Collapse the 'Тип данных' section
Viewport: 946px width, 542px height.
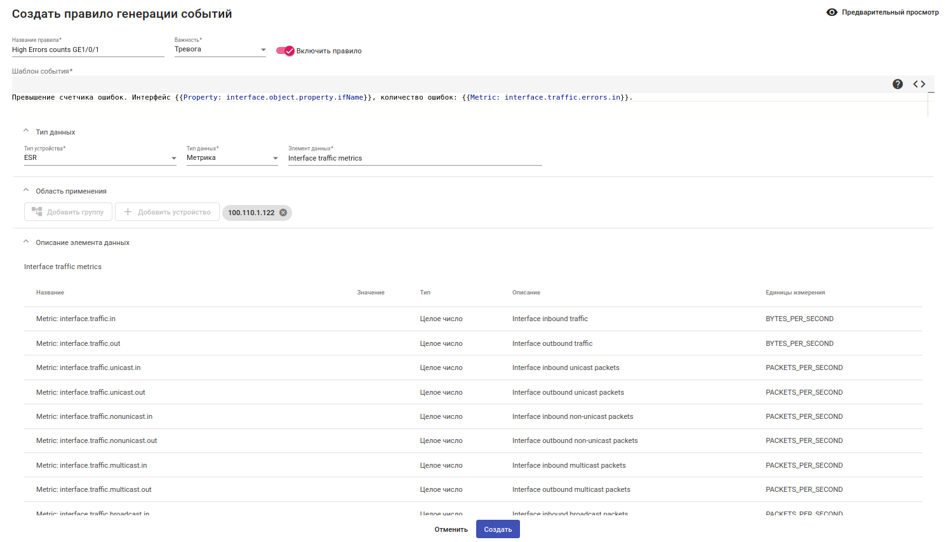(x=26, y=131)
